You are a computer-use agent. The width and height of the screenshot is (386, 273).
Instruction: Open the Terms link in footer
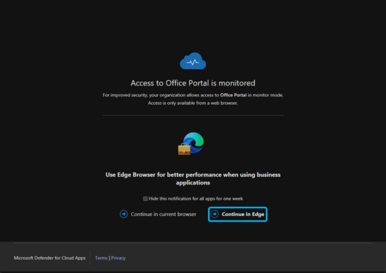pos(101,258)
